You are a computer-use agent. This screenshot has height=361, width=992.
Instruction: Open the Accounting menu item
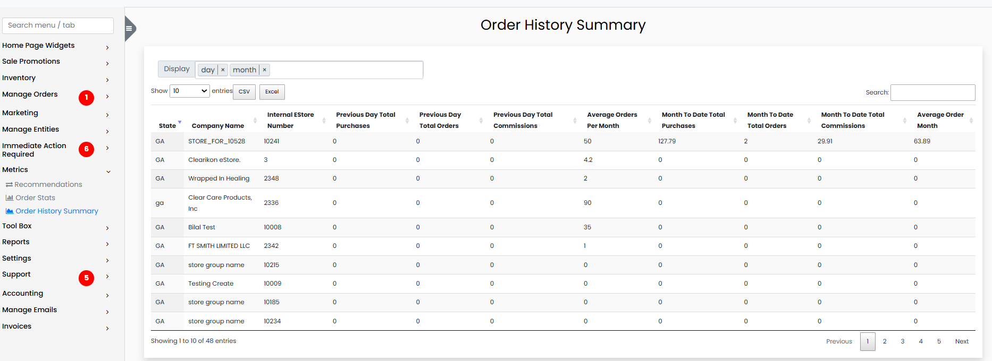click(x=23, y=294)
